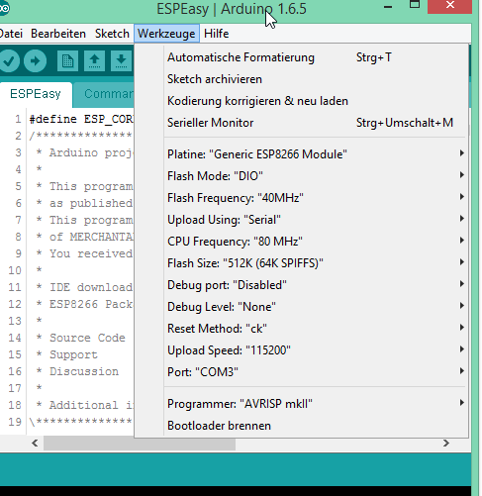Viewport: 482px width, 496px height.
Task: Expand the Flash Frequency 40MHz submenu
Action: (301, 198)
